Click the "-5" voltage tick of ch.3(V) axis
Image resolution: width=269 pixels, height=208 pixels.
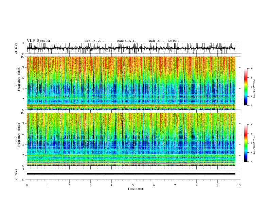(x=23, y=180)
